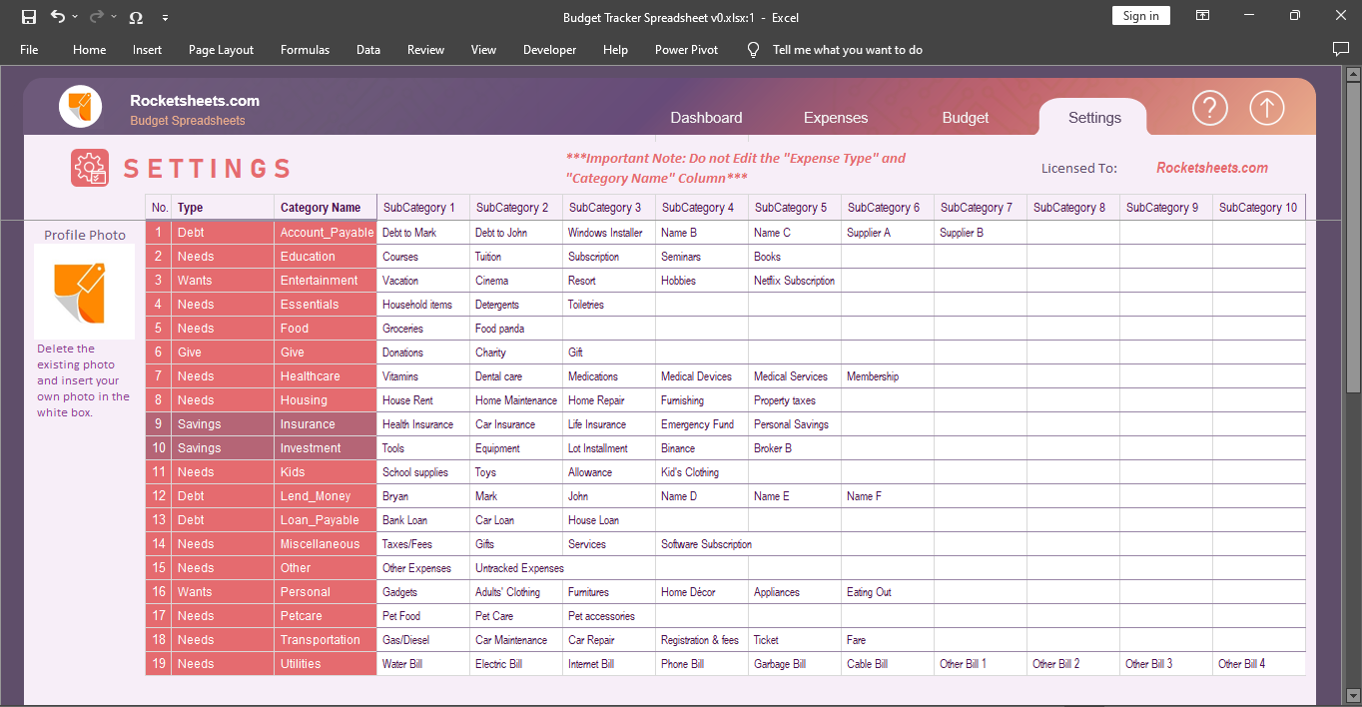Select the Registration & fees cell

702,640
